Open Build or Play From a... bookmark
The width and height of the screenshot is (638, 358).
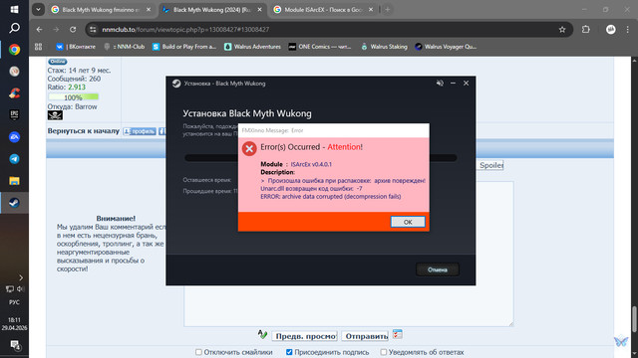point(184,47)
